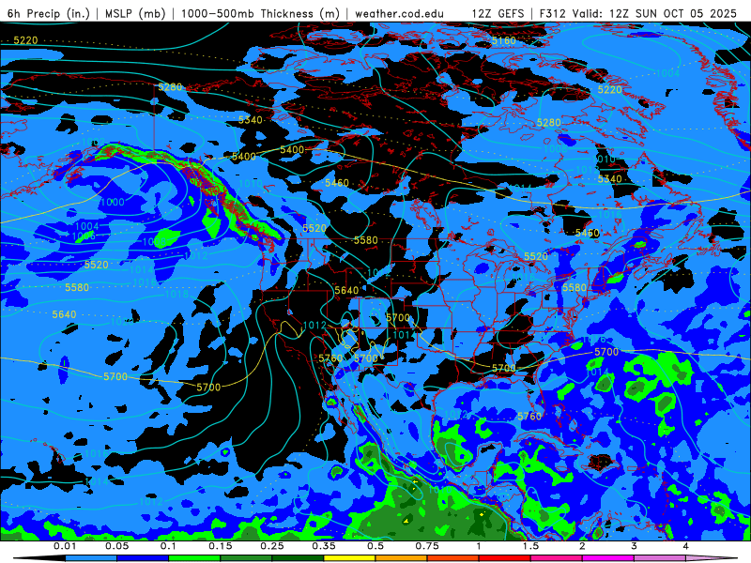Viewport: 751px width, 563px height.
Task: Select the violet 3–4 legend swatch
Action: (660, 558)
